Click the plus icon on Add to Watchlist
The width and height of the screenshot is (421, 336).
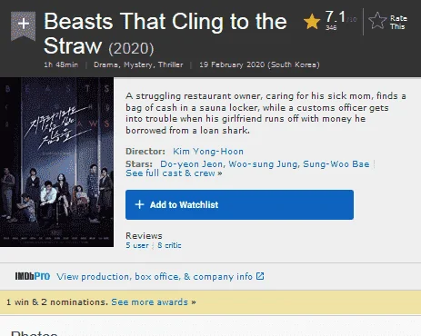[x=139, y=204]
